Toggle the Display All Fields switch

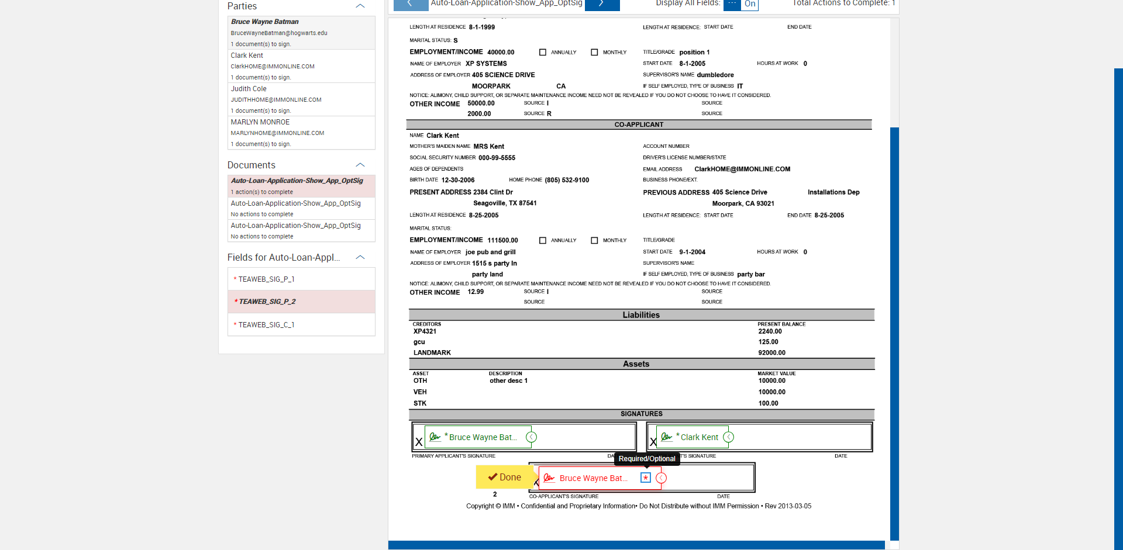[x=741, y=5]
